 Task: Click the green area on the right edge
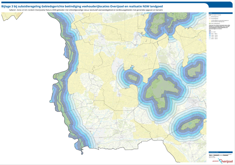click(195, 70)
